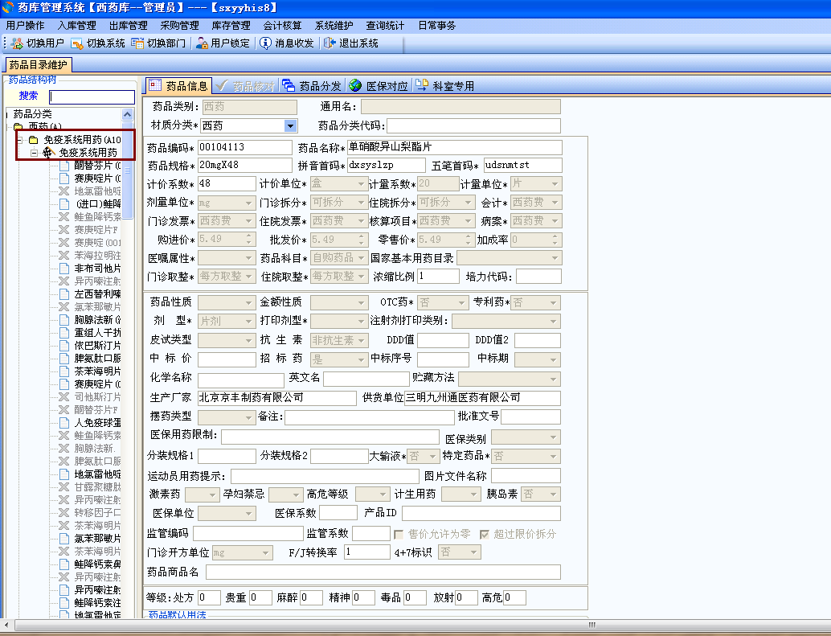
Task: Click folder icon of 免疫系统用药(A10
Action: coord(34,140)
